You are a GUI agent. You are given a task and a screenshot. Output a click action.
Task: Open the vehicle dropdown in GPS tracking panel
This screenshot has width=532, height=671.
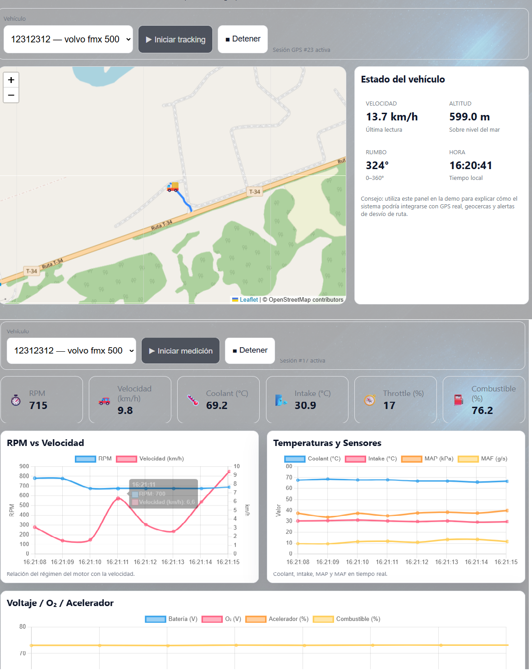(68, 39)
